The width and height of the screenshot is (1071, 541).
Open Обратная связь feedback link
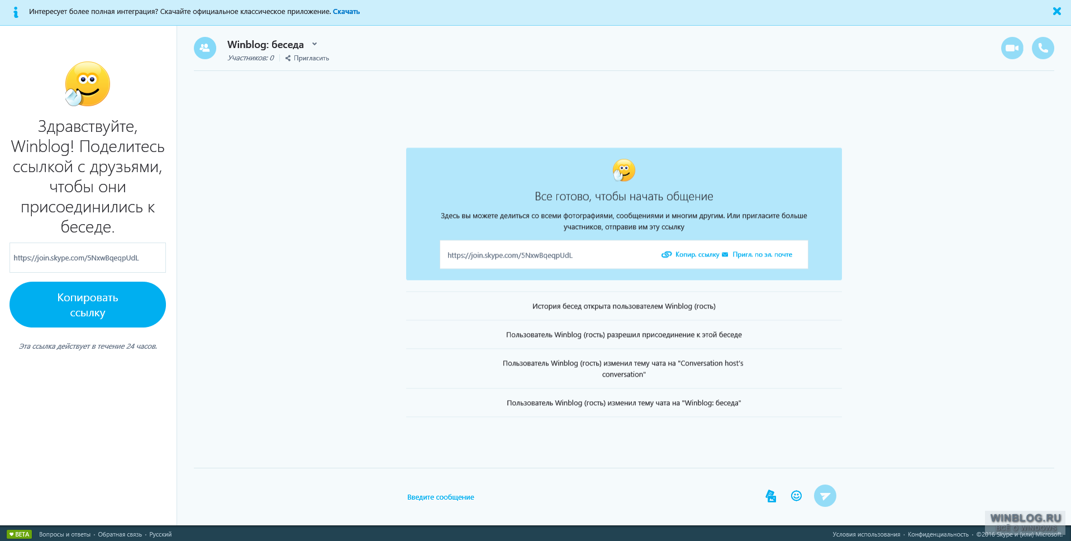[120, 534]
